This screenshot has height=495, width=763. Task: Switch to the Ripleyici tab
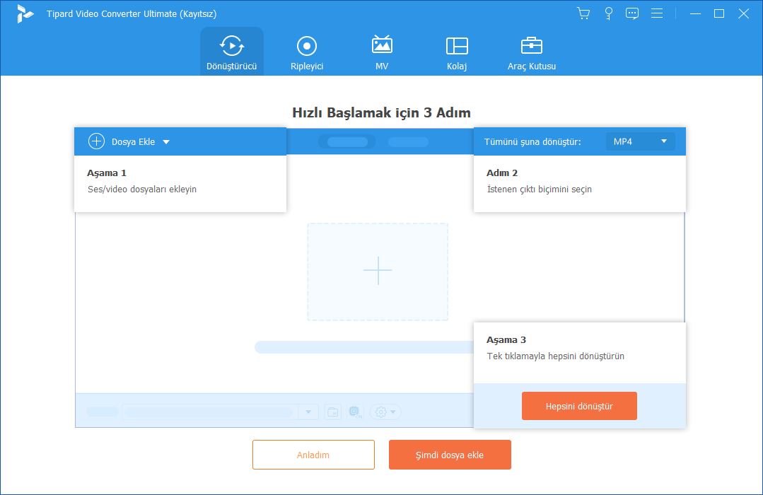coord(307,52)
